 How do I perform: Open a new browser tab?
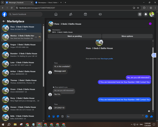65,3
